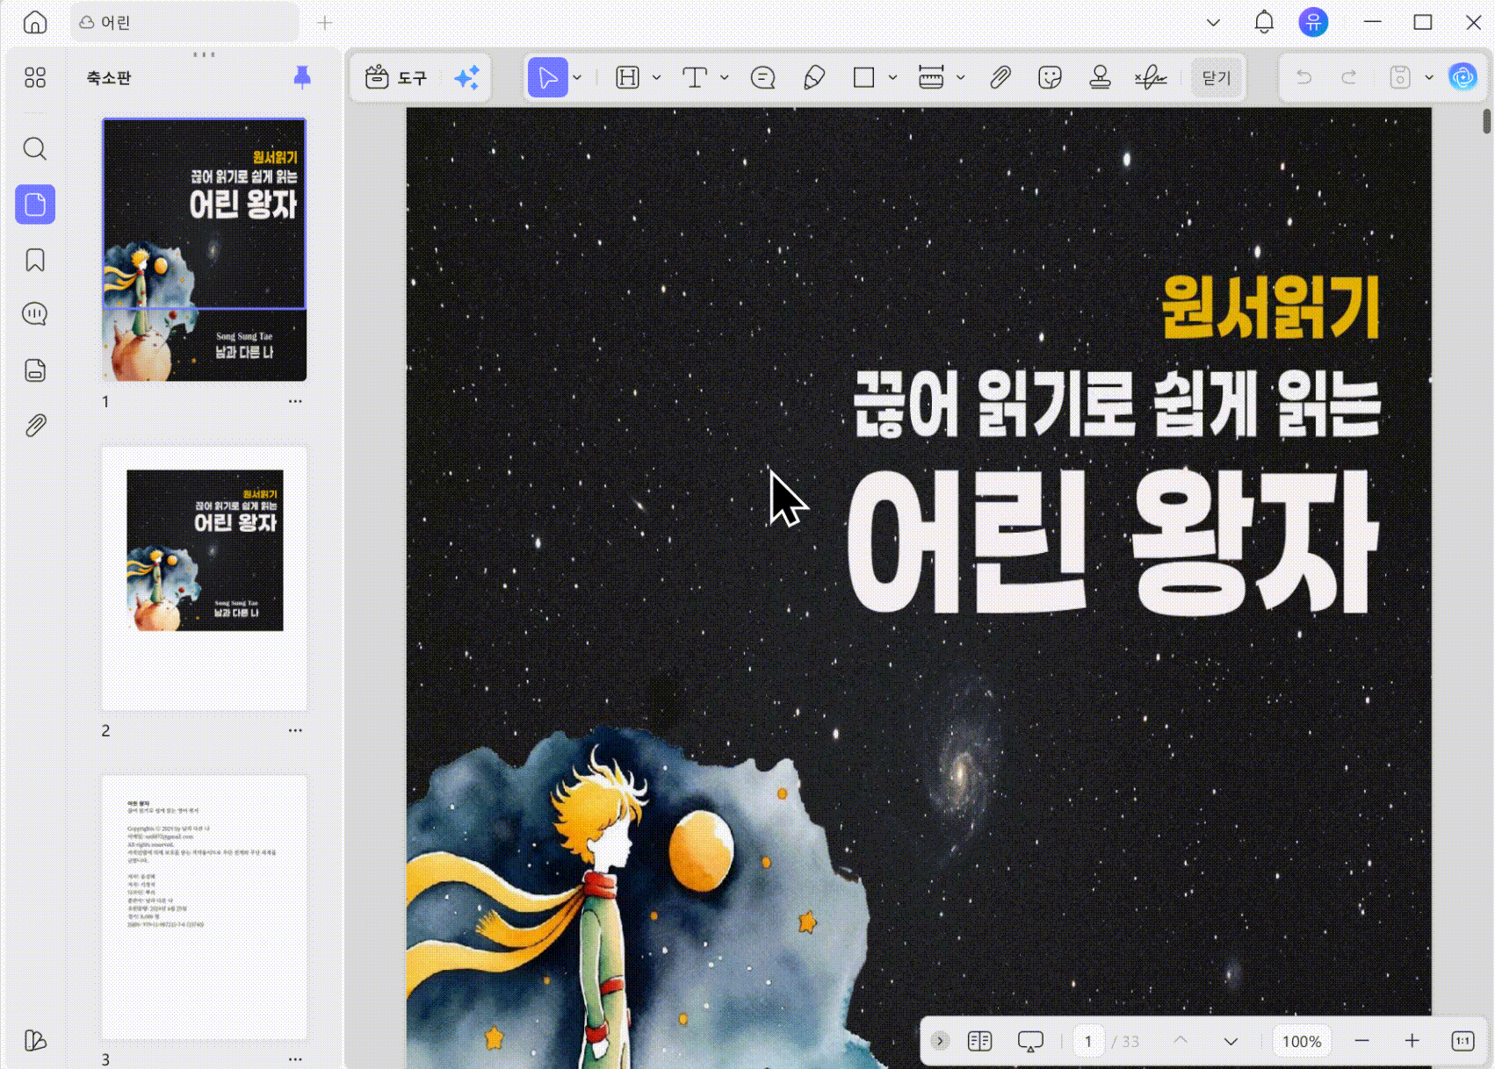This screenshot has height=1069, width=1495.
Task: Expand shape tool dropdown arrow
Action: click(892, 77)
